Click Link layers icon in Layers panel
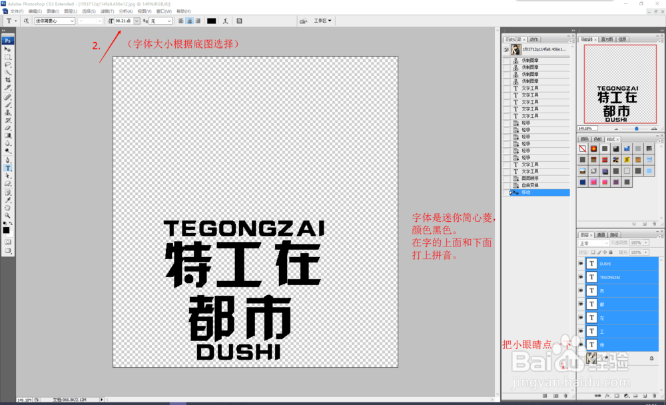666x405 pixels. [x=597, y=396]
